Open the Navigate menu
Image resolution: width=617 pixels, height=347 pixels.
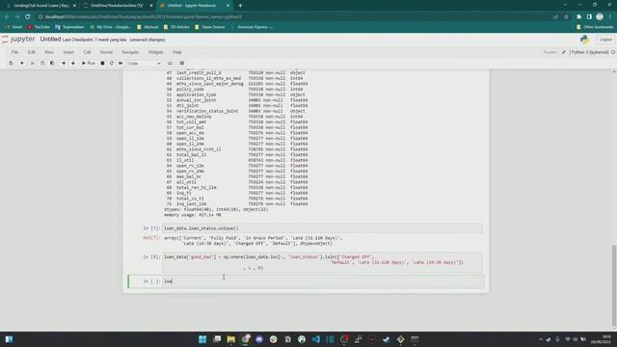[130, 52]
